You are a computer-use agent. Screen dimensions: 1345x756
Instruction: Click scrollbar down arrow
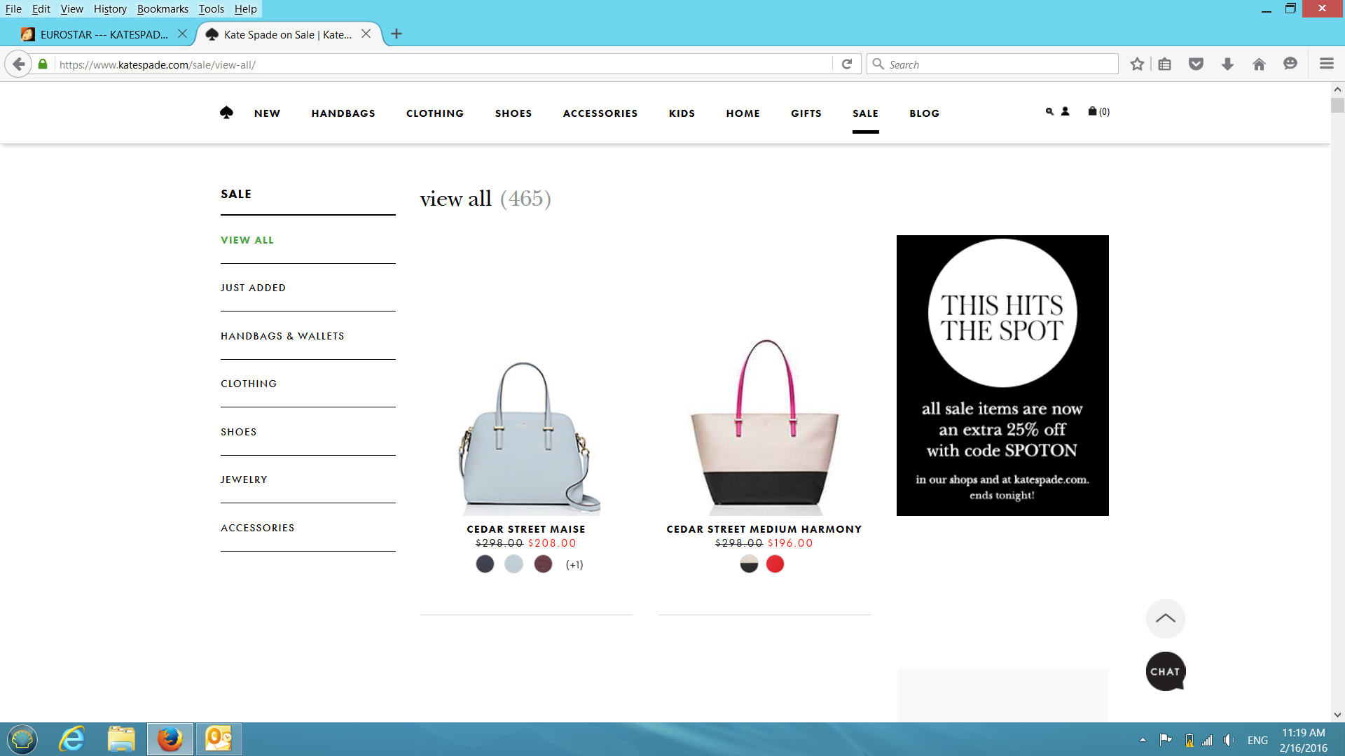[1337, 715]
